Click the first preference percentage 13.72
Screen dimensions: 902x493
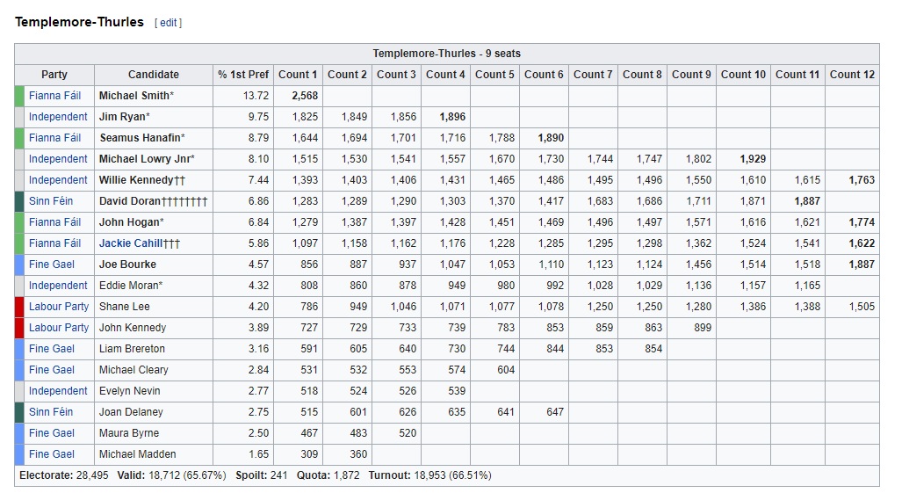tap(256, 96)
